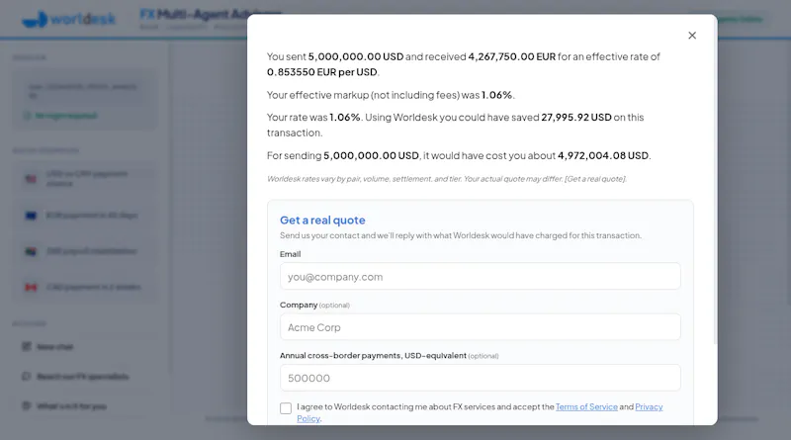Click the Worldesk logo in the header
This screenshot has height=440, width=791.
click(68, 20)
